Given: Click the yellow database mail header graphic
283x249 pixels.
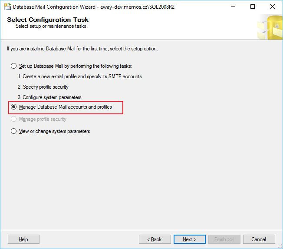Looking at the screenshot, I should pos(270,27).
